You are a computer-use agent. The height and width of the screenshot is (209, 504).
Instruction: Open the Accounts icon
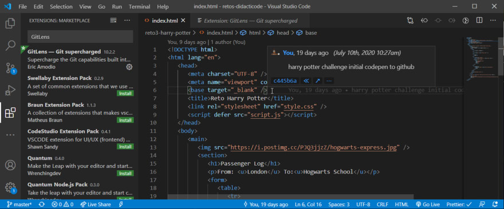10,165
